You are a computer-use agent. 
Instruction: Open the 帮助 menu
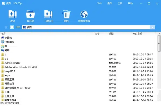(x=130, y=3)
